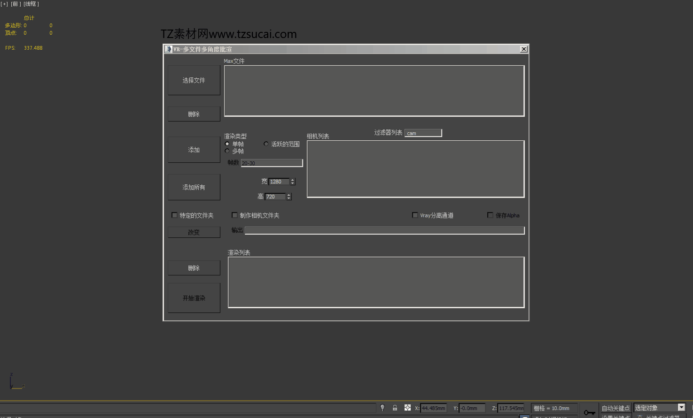Image resolution: width=693 pixels, height=418 pixels.
Task: Click the 过滤器列表 cam input field
Action: point(423,133)
